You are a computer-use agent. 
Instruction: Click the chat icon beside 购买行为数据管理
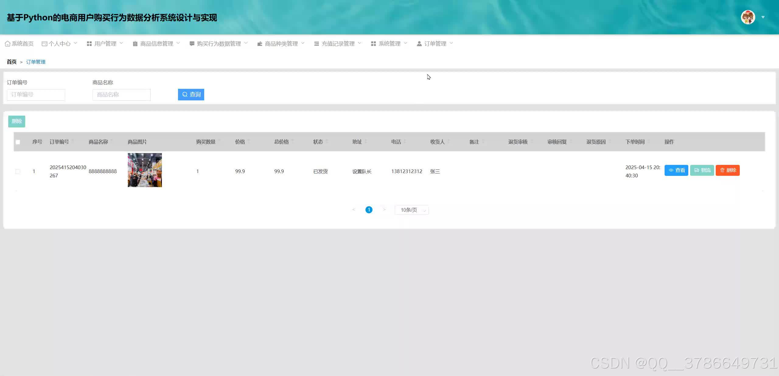[x=192, y=44]
